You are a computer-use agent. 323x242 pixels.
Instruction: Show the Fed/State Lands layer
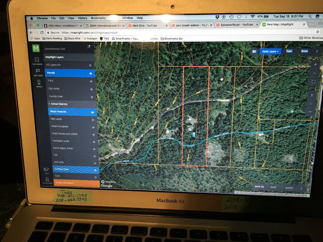(94, 142)
